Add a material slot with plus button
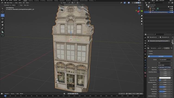This screenshot has height=98, width=174. tap(172, 41)
